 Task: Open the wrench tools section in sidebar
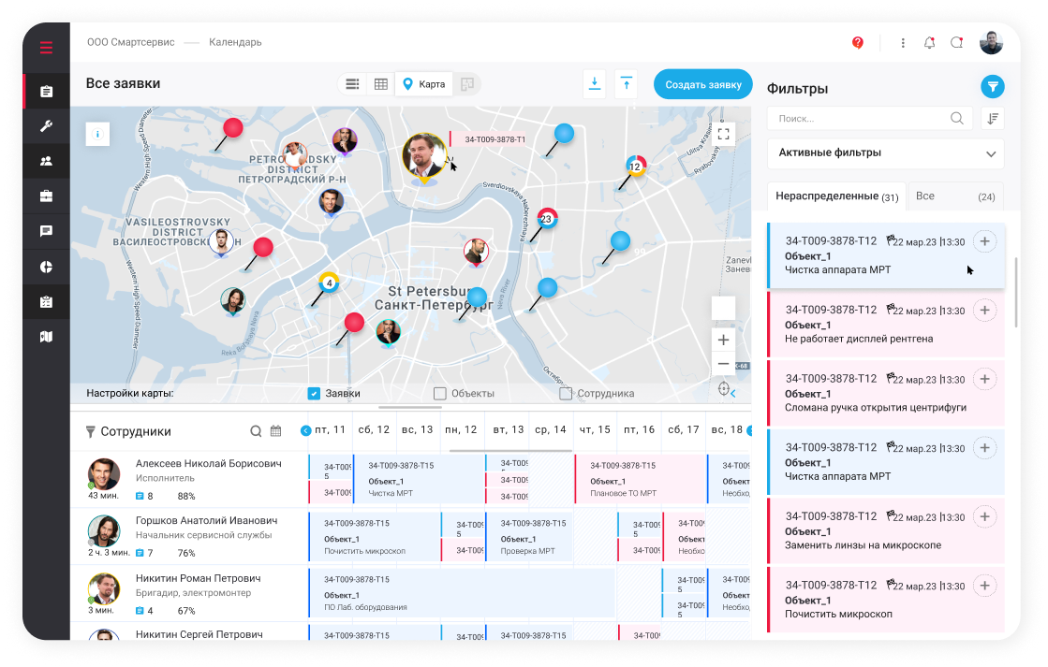coord(46,126)
